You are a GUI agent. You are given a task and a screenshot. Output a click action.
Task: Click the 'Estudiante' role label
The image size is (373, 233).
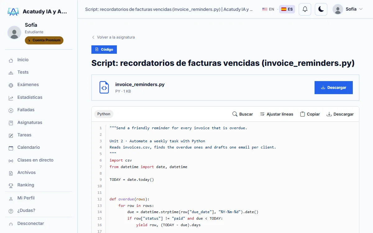(34, 32)
